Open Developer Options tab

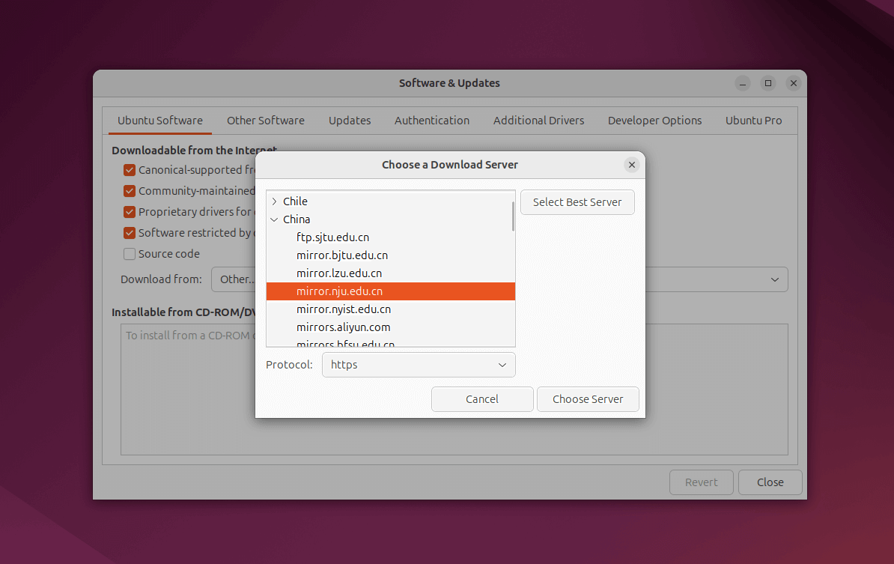[x=654, y=121]
